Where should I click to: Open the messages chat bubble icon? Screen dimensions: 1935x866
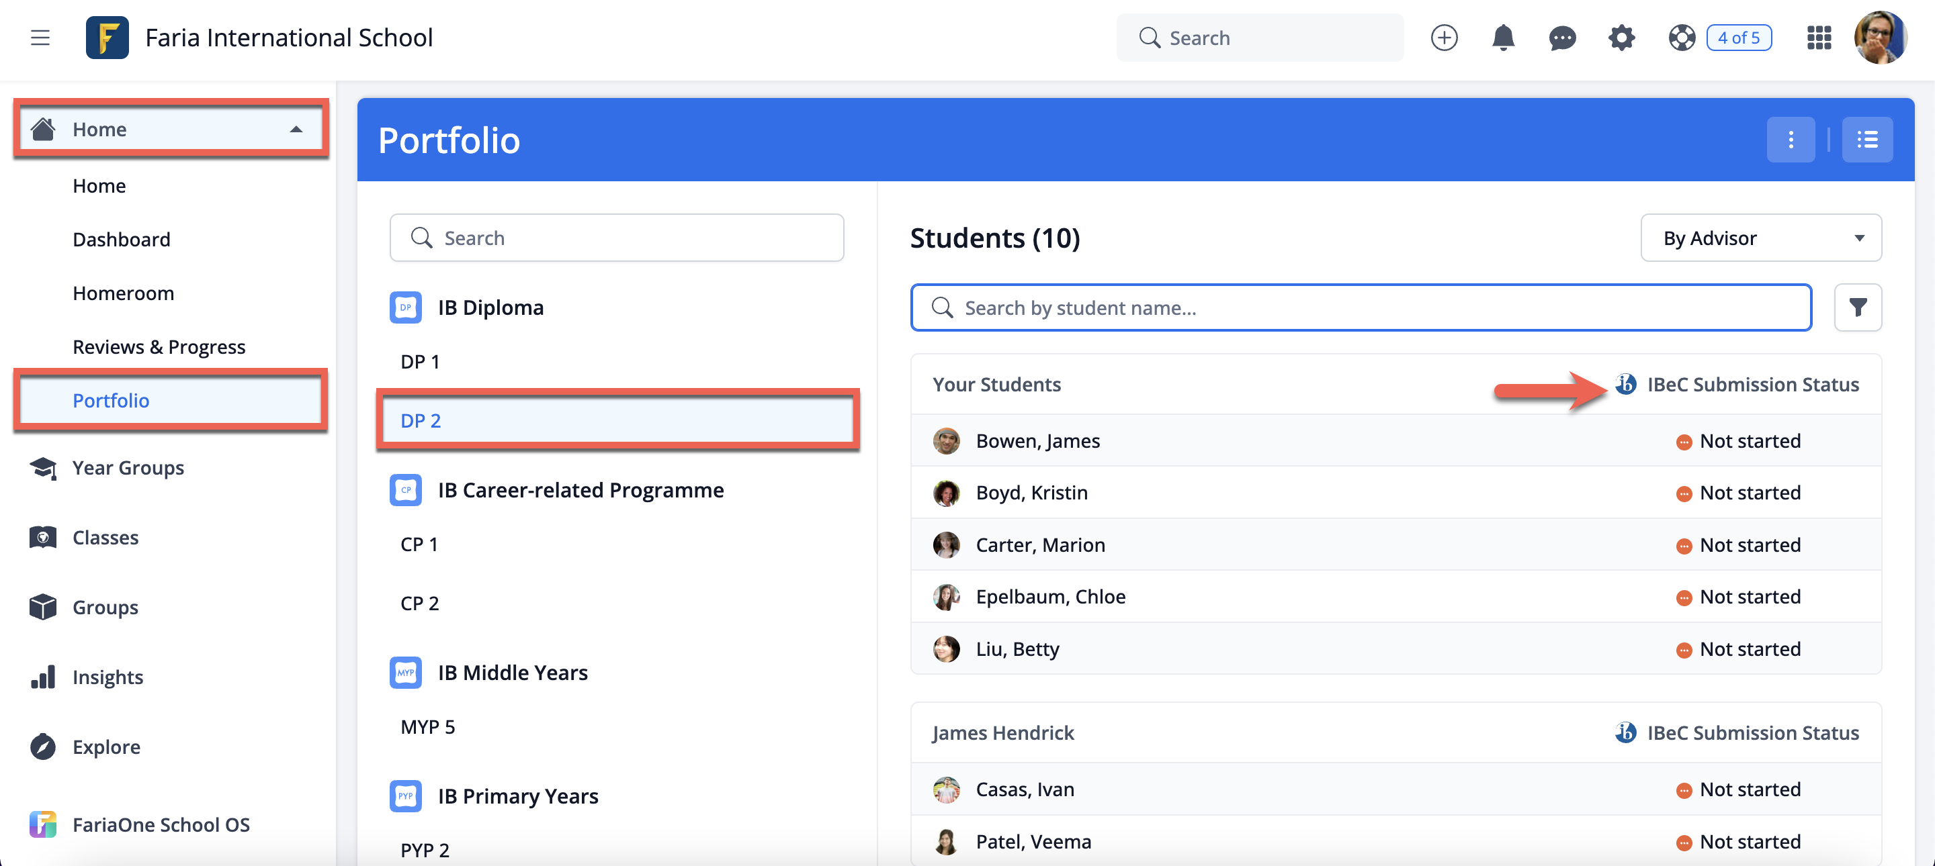point(1562,38)
